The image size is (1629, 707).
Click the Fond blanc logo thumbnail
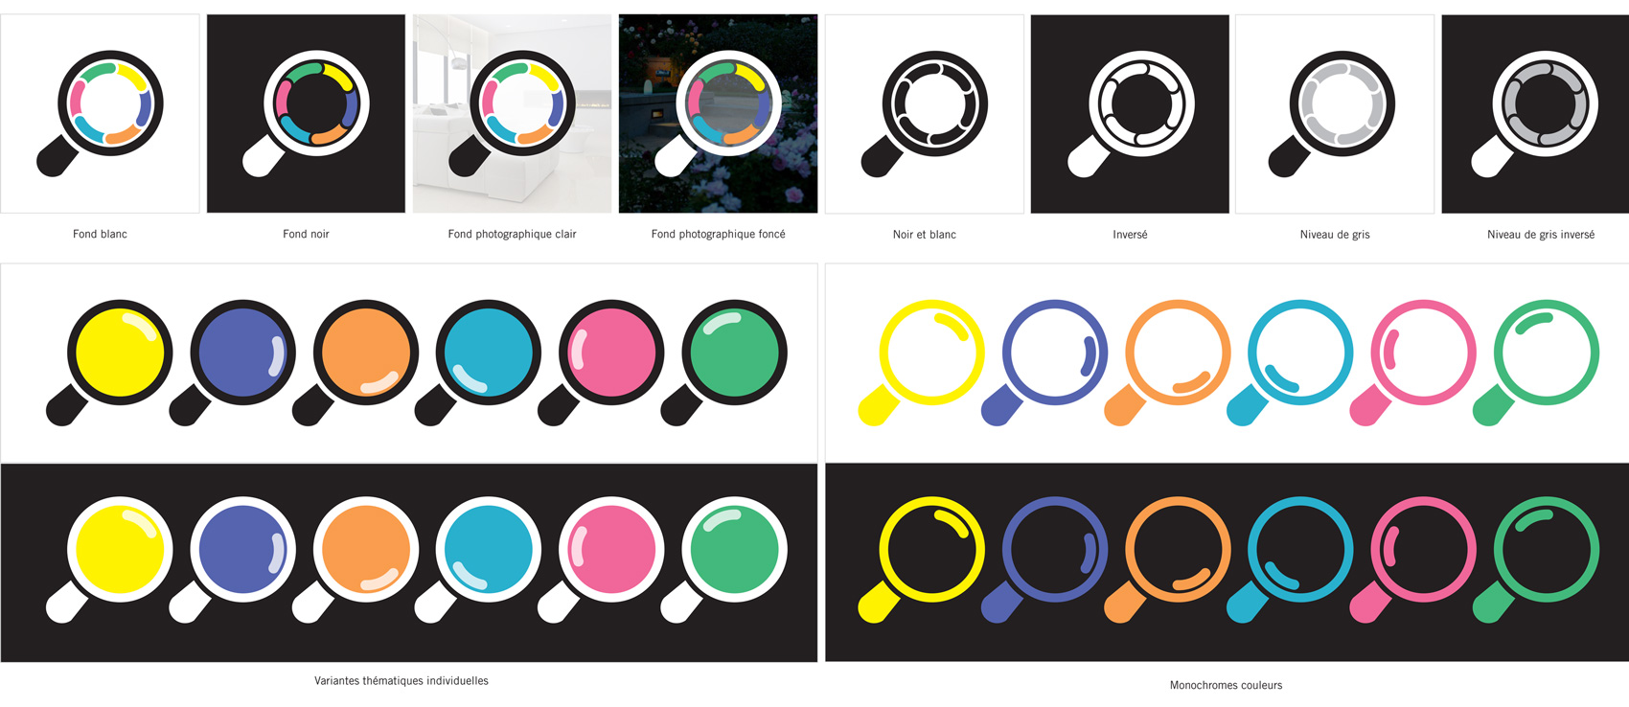click(x=100, y=113)
